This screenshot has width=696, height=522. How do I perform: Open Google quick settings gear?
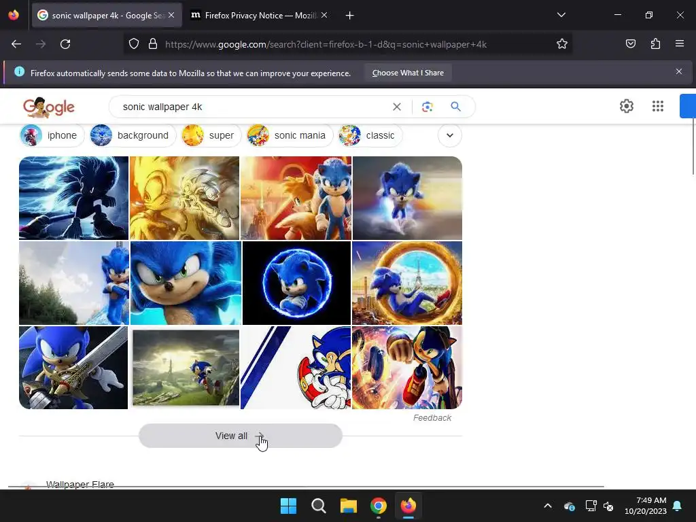[x=626, y=106]
